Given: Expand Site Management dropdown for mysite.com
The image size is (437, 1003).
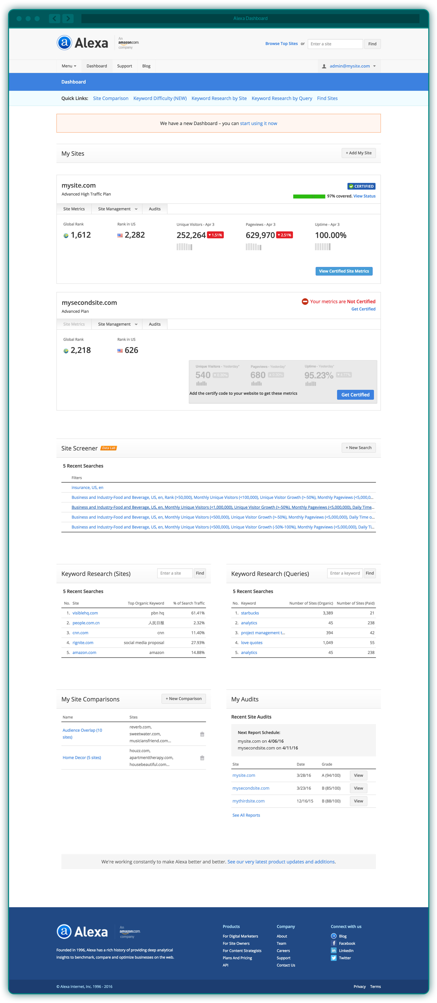Looking at the screenshot, I should pyautogui.click(x=117, y=209).
